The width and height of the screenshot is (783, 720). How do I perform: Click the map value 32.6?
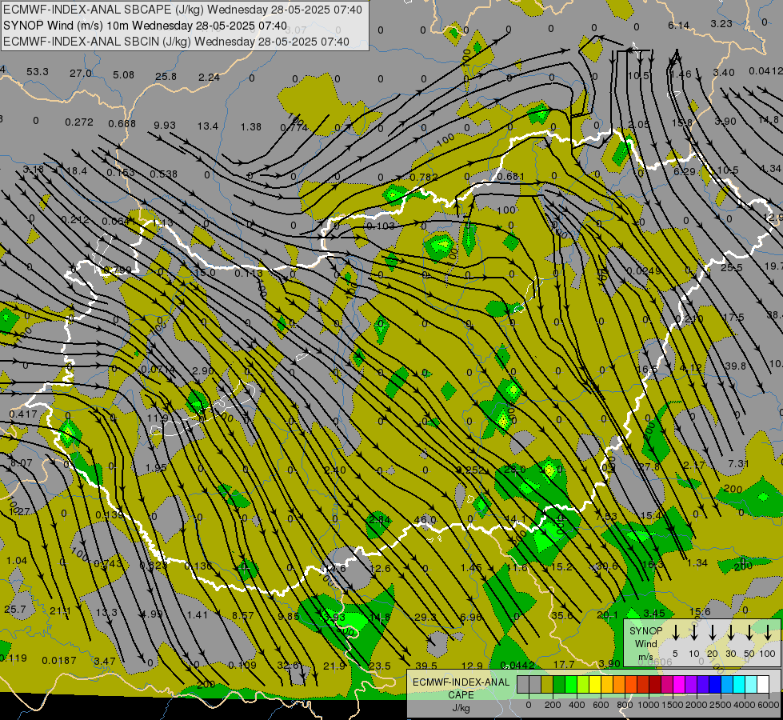[289, 666]
